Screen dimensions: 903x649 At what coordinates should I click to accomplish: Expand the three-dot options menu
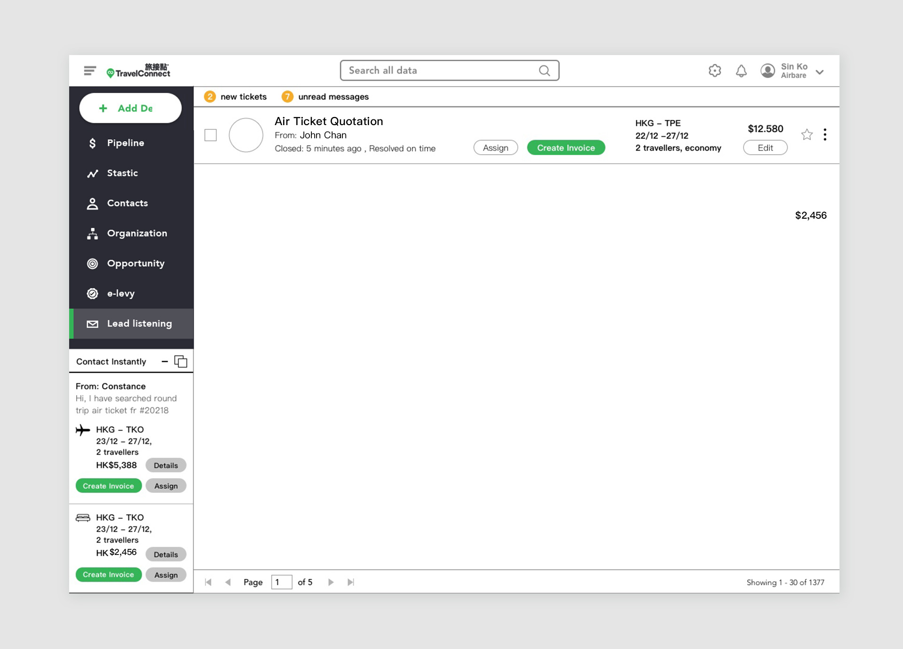coord(825,135)
